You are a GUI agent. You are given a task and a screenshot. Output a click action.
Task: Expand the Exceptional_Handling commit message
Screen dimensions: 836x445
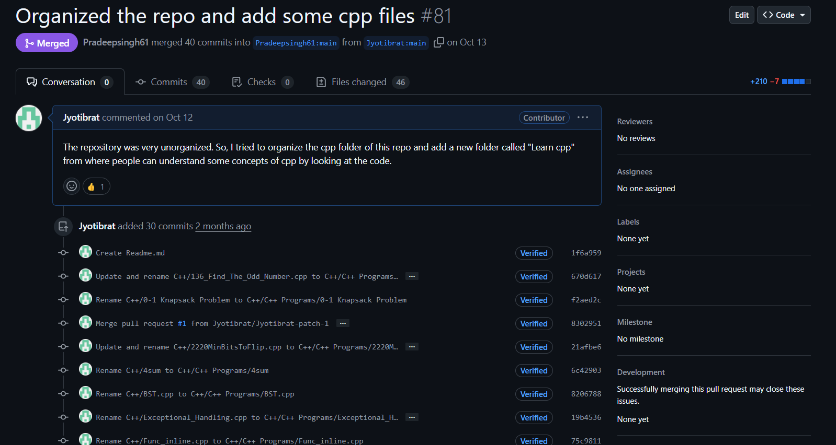pos(412,417)
